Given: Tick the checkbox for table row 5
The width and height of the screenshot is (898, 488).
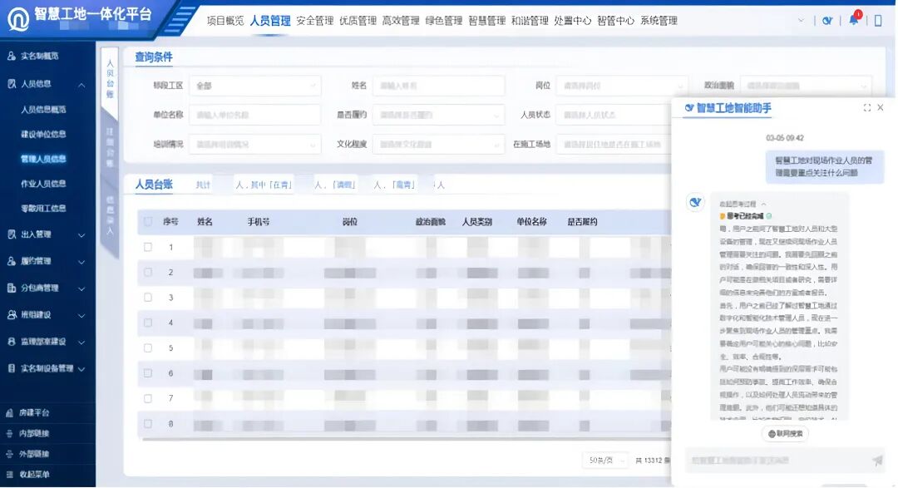Looking at the screenshot, I should (x=148, y=347).
